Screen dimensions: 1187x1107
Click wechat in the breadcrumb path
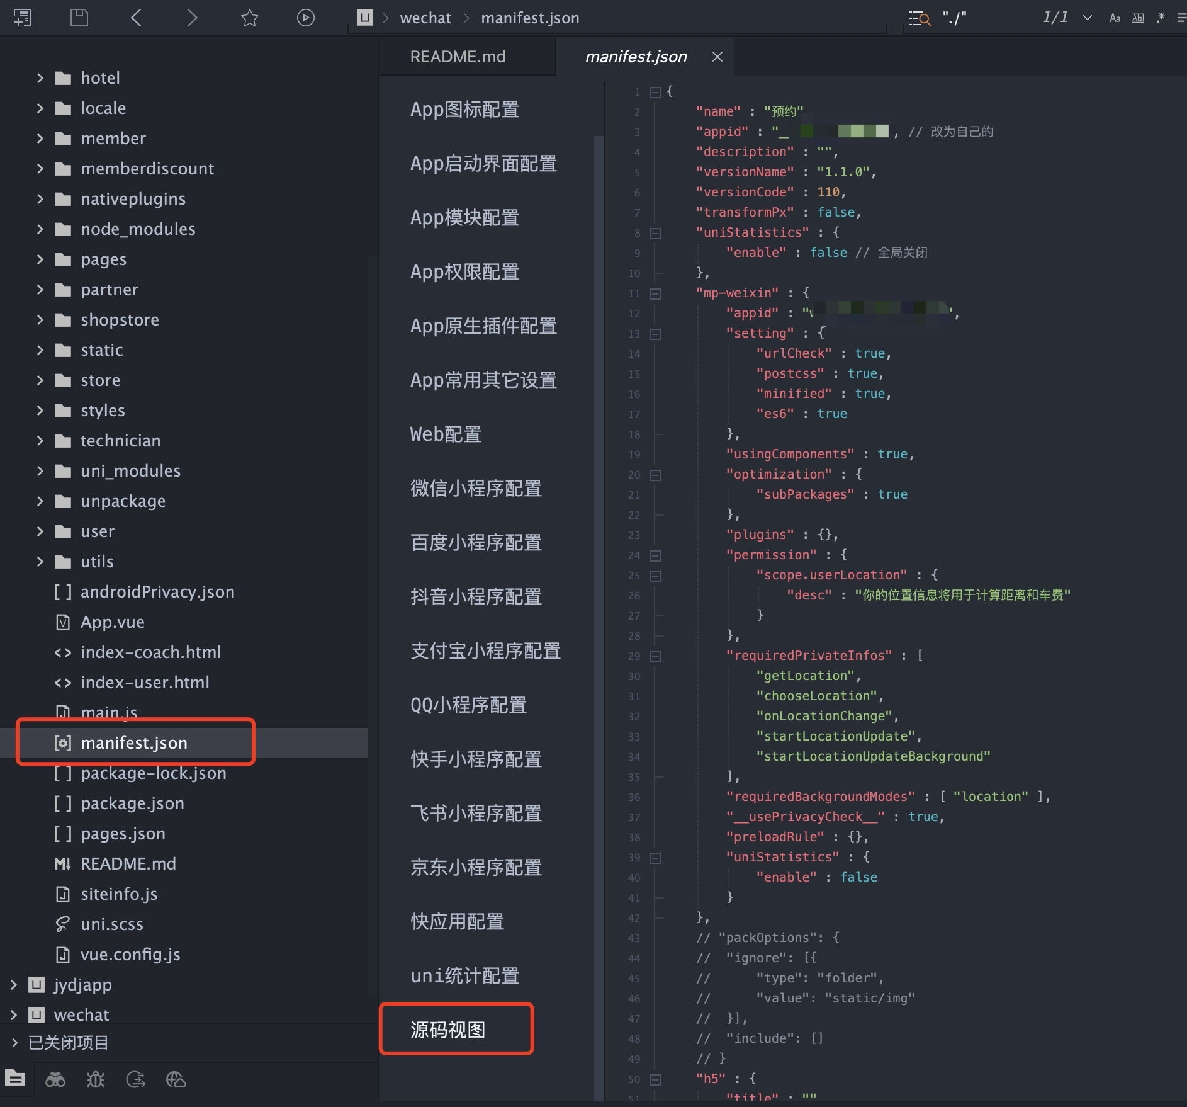(x=425, y=18)
